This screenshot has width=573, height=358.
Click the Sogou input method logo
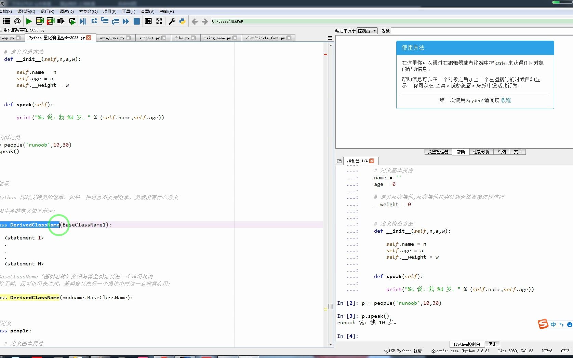543,324
